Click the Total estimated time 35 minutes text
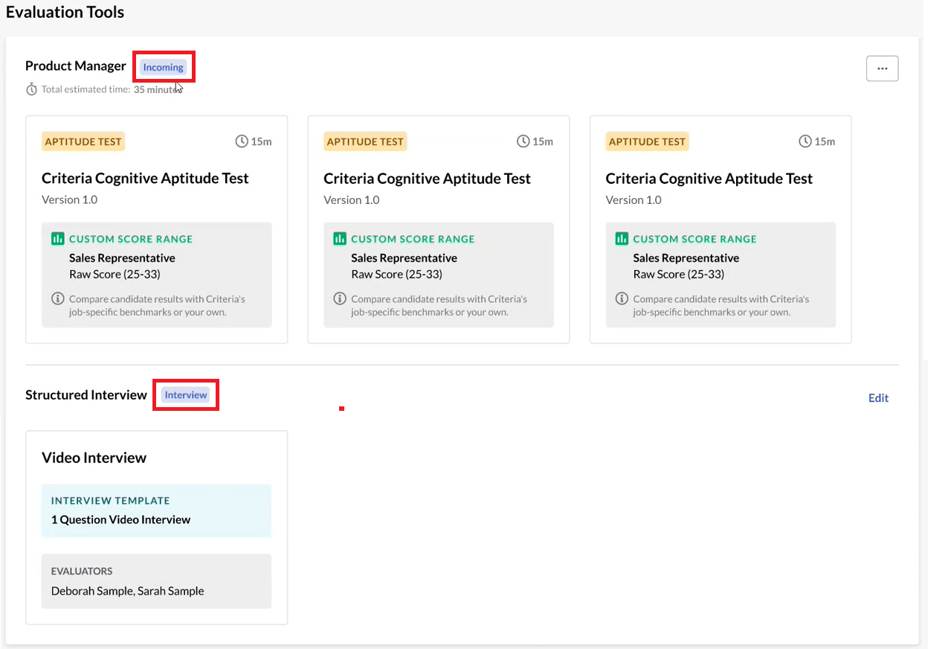 (x=112, y=89)
